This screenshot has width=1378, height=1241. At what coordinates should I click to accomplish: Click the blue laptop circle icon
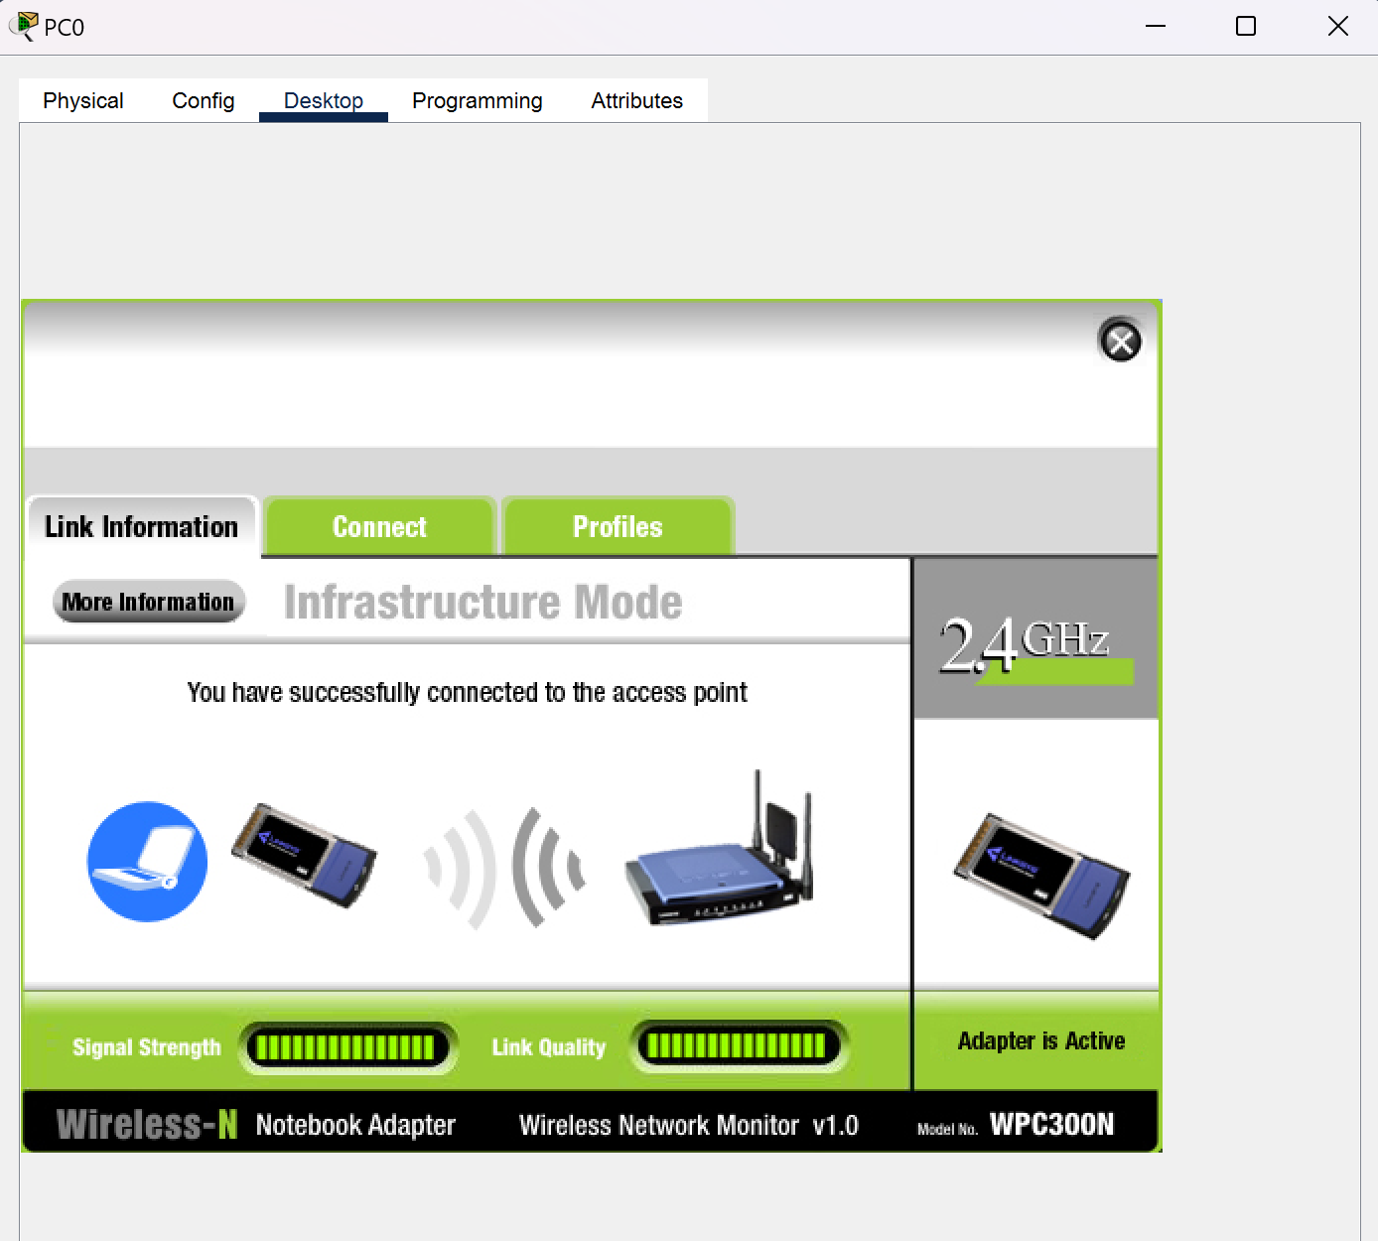(147, 861)
